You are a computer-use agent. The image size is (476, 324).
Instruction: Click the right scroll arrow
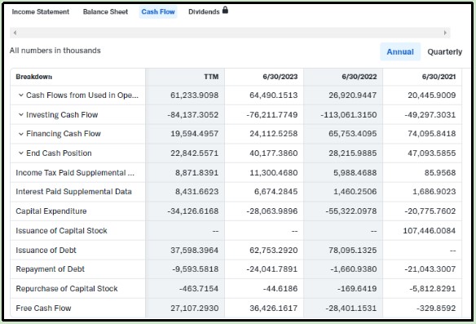point(445,33)
